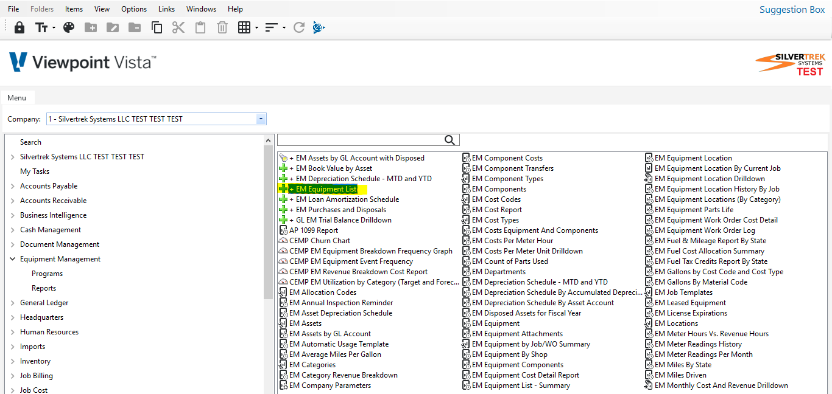Screen dimensions: 832x394
Task: Click the report icon beside AP 1099 Report
Action: coord(283,230)
